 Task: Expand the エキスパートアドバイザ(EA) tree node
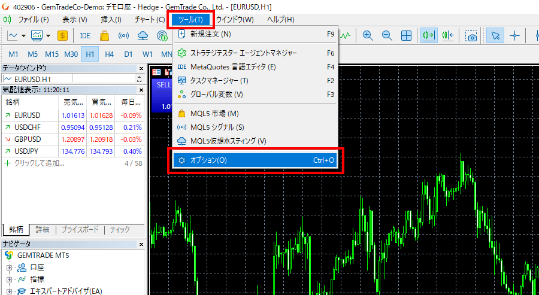tap(9, 291)
